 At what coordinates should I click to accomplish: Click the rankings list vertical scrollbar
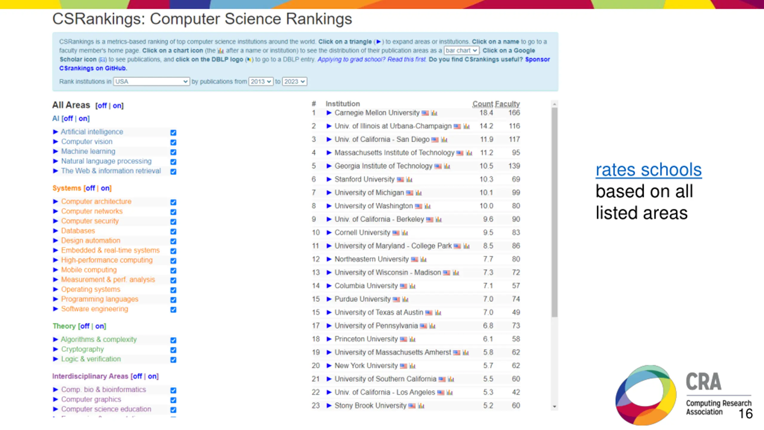tap(554, 212)
